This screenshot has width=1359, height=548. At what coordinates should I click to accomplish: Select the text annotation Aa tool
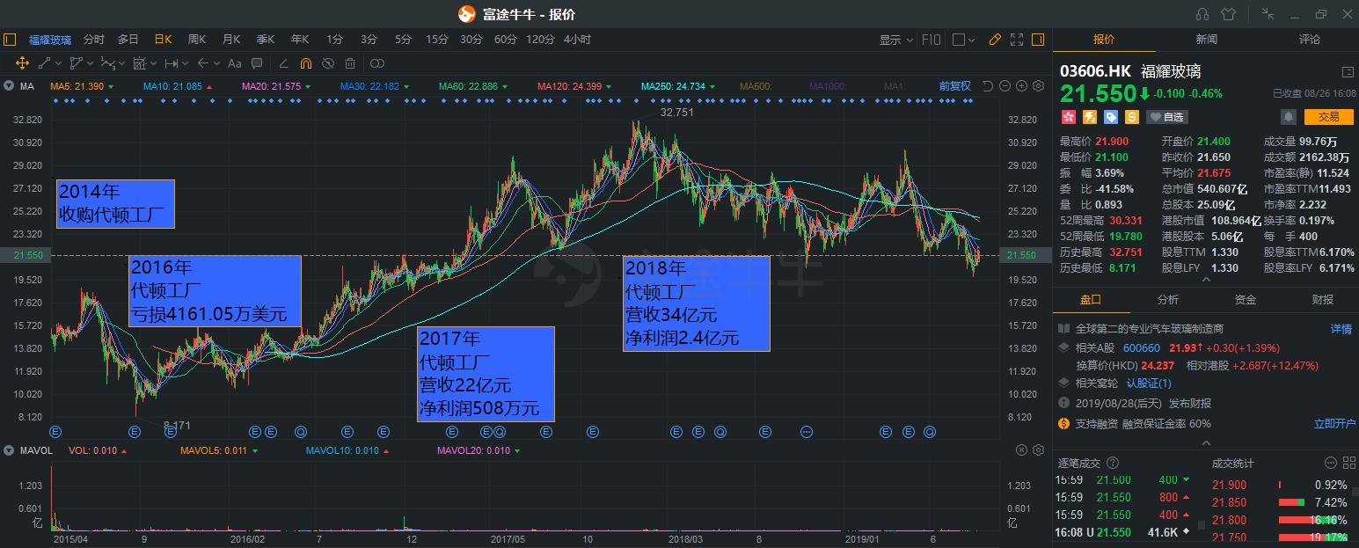pyautogui.click(x=234, y=63)
